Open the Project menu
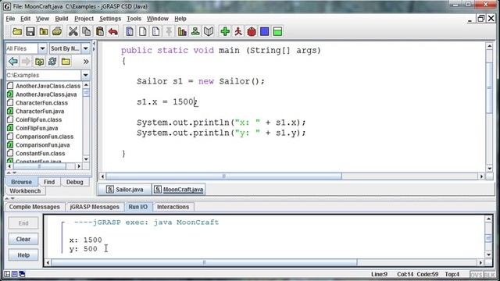Viewport: 500px width, 281px height. [84, 19]
